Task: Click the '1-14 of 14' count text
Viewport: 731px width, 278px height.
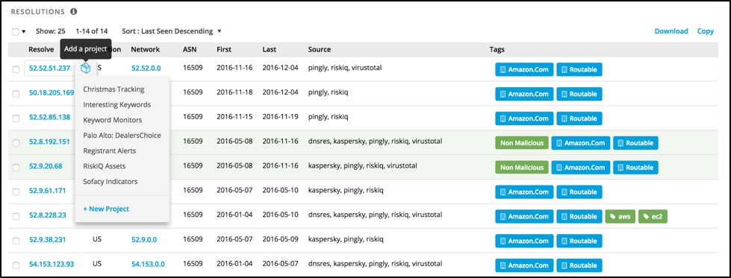Action: (92, 31)
